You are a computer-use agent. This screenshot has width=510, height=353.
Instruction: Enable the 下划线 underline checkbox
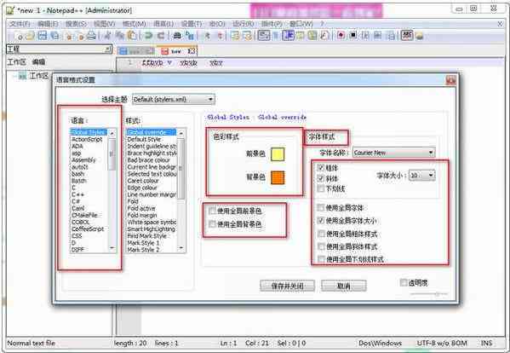(321, 188)
